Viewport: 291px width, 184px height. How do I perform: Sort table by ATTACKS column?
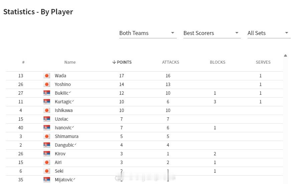(x=170, y=62)
